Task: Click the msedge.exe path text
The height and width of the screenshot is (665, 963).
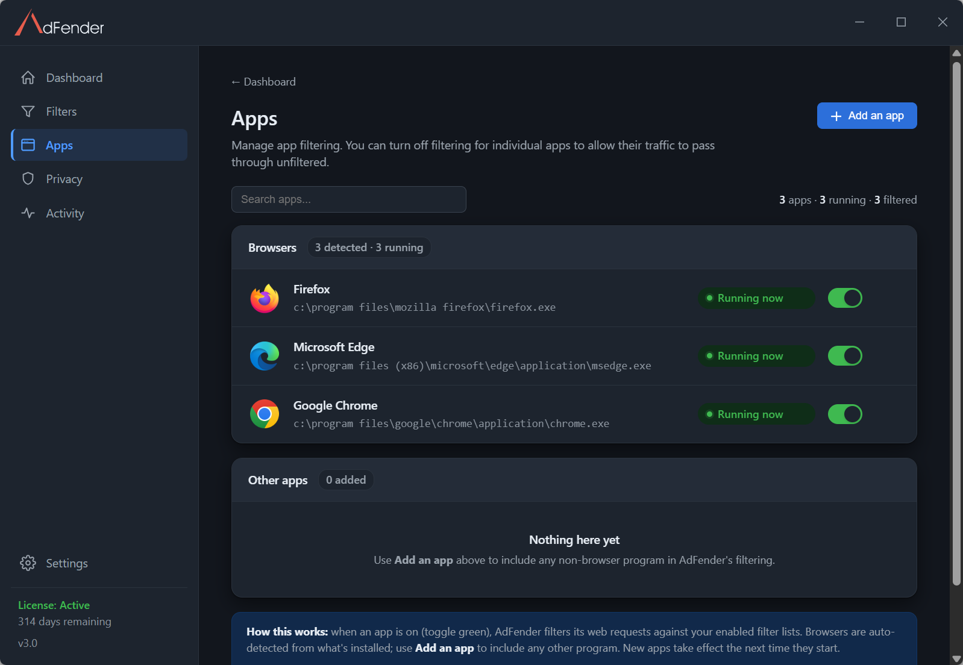Action: (x=472, y=366)
